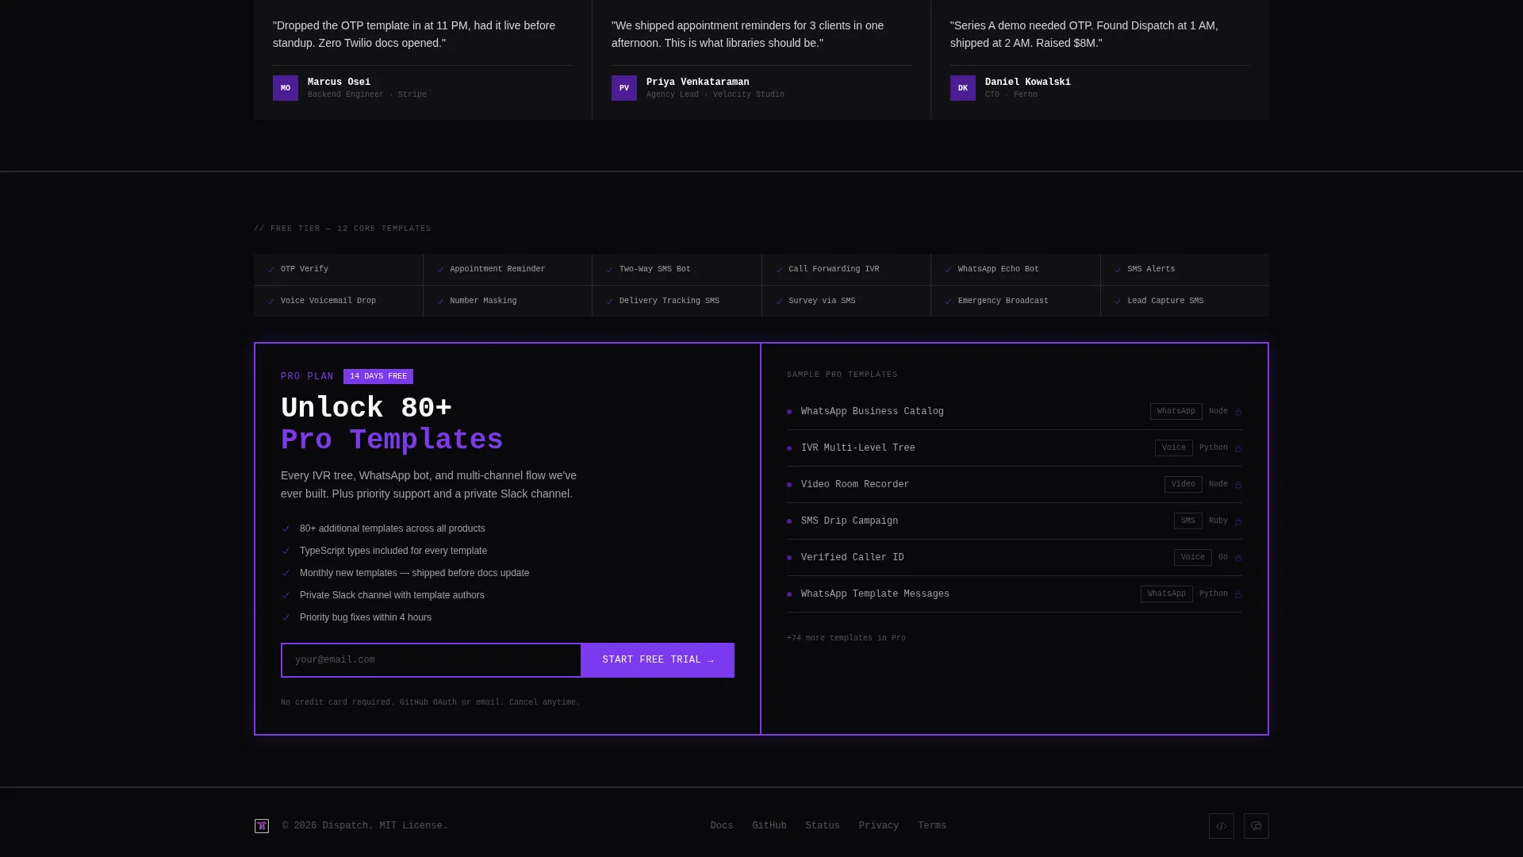
Task: Click '+74 more templates in Pro' text
Action: click(x=846, y=638)
